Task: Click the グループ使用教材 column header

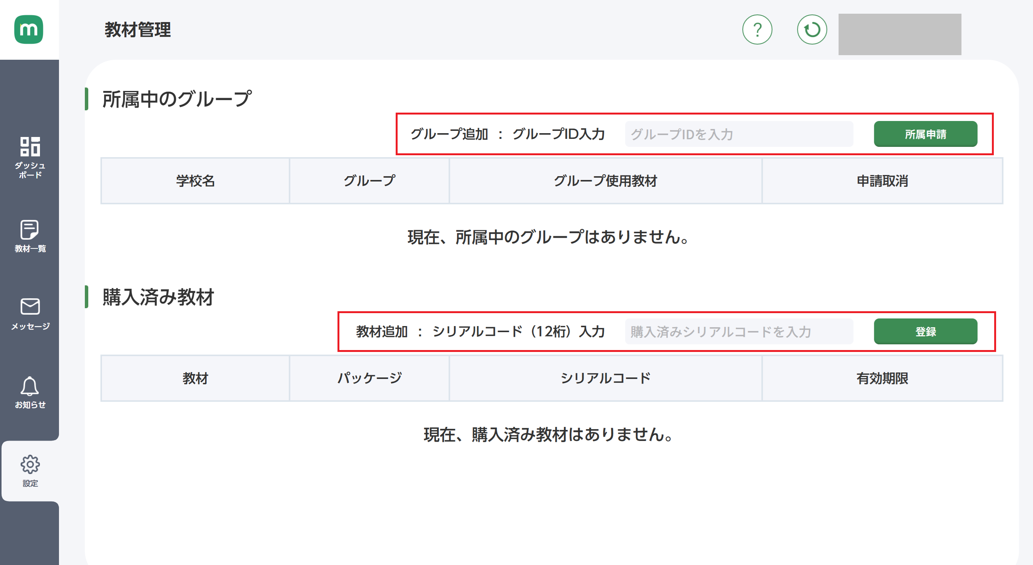Action: coord(605,181)
